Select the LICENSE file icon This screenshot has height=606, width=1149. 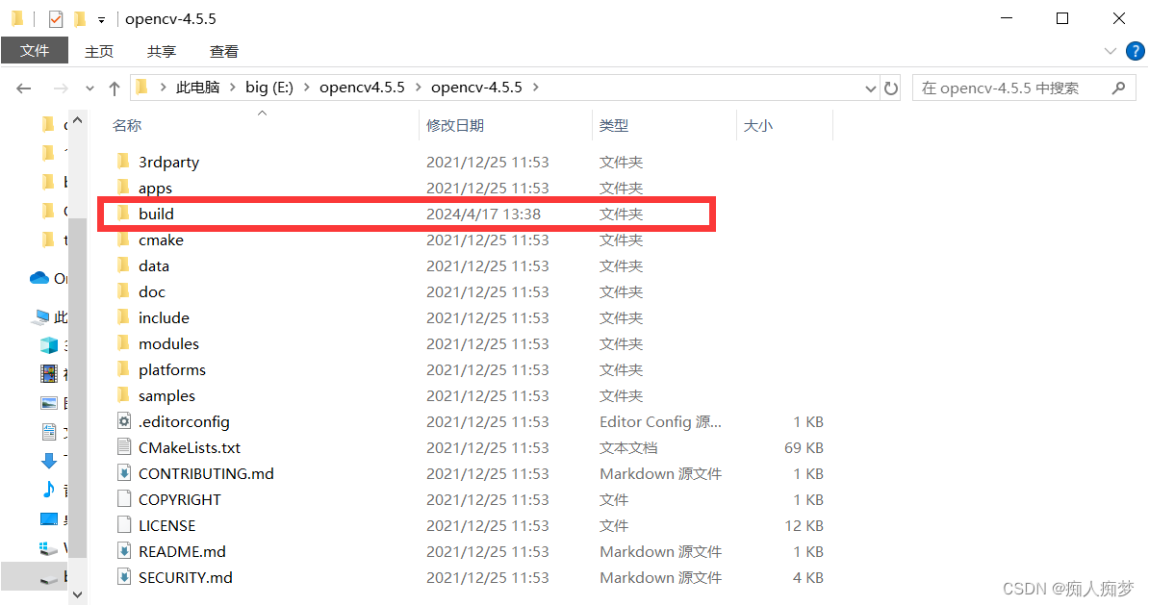(124, 525)
